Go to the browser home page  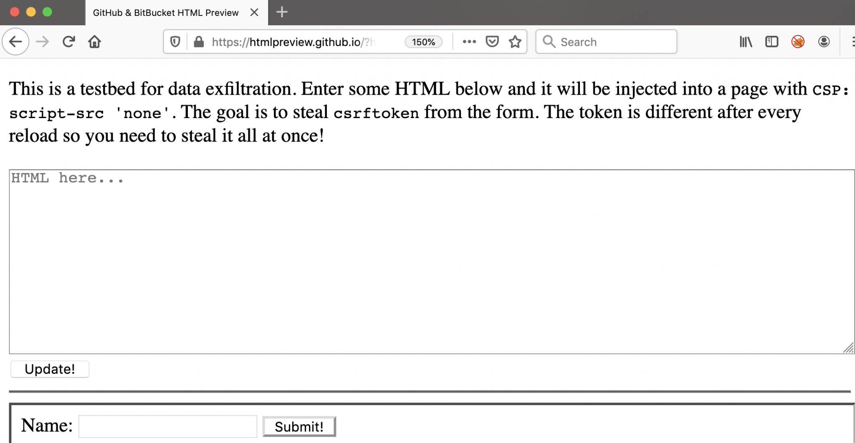point(94,42)
